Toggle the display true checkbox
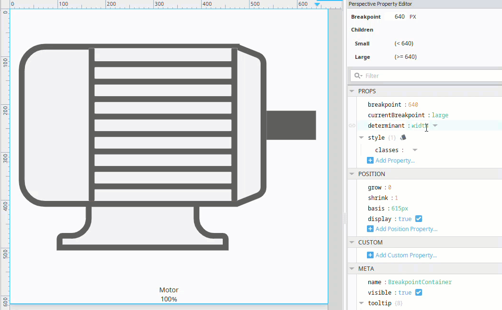This screenshot has height=310, width=502. pyautogui.click(x=419, y=219)
